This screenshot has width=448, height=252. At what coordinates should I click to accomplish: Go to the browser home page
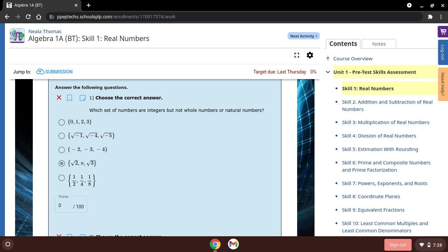(x=39, y=17)
